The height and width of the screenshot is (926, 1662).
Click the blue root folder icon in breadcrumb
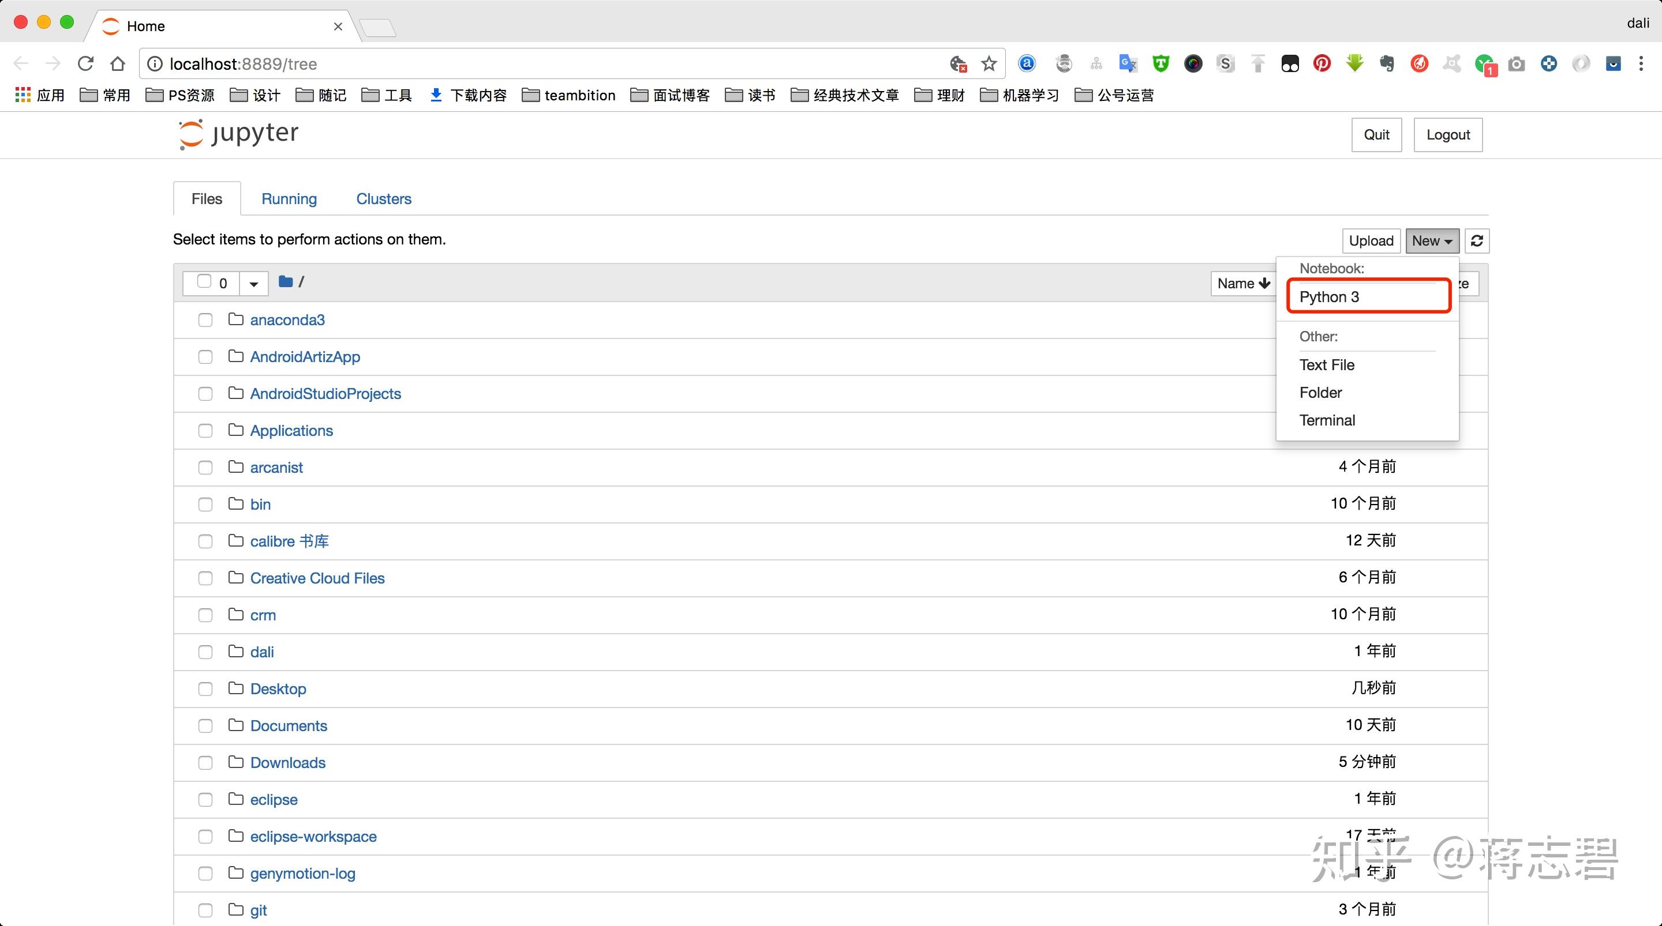[286, 282]
